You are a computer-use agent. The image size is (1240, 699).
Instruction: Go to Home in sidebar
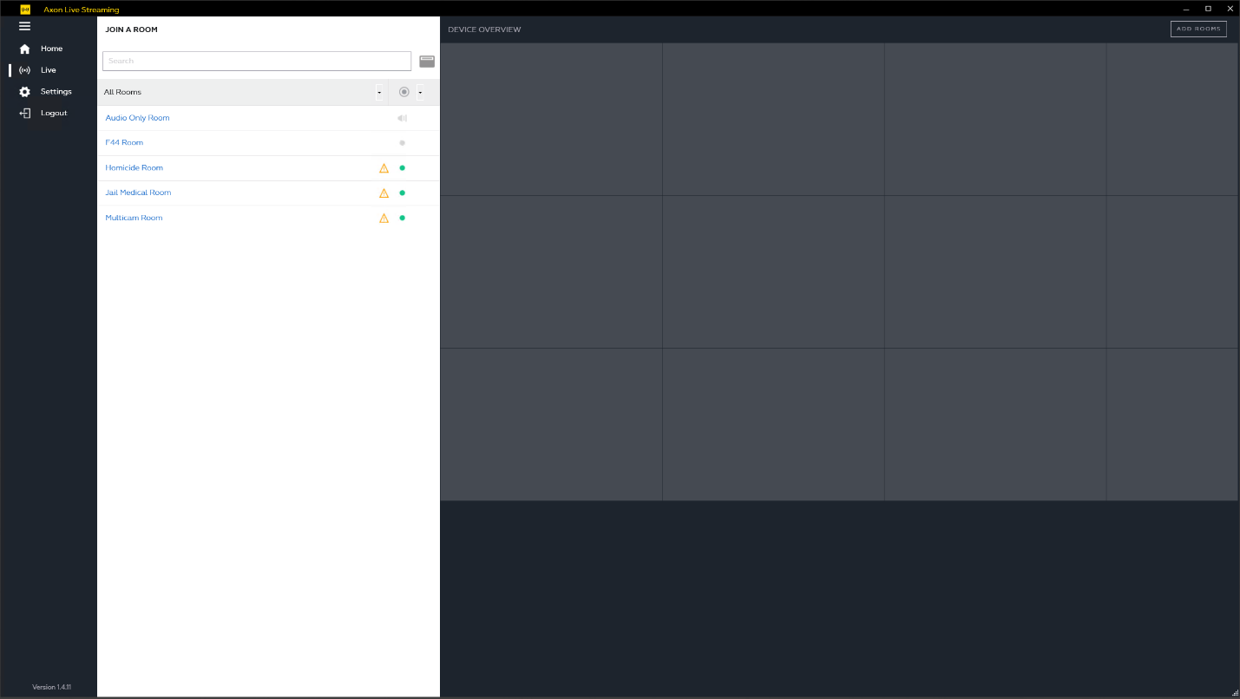[x=51, y=49]
